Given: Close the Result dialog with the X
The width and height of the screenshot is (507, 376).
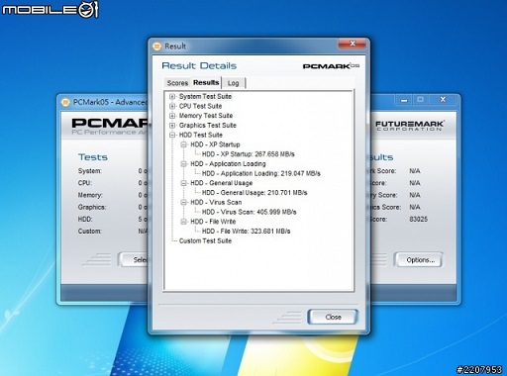Looking at the screenshot, I should pyautogui.click(x=353, y=44).
